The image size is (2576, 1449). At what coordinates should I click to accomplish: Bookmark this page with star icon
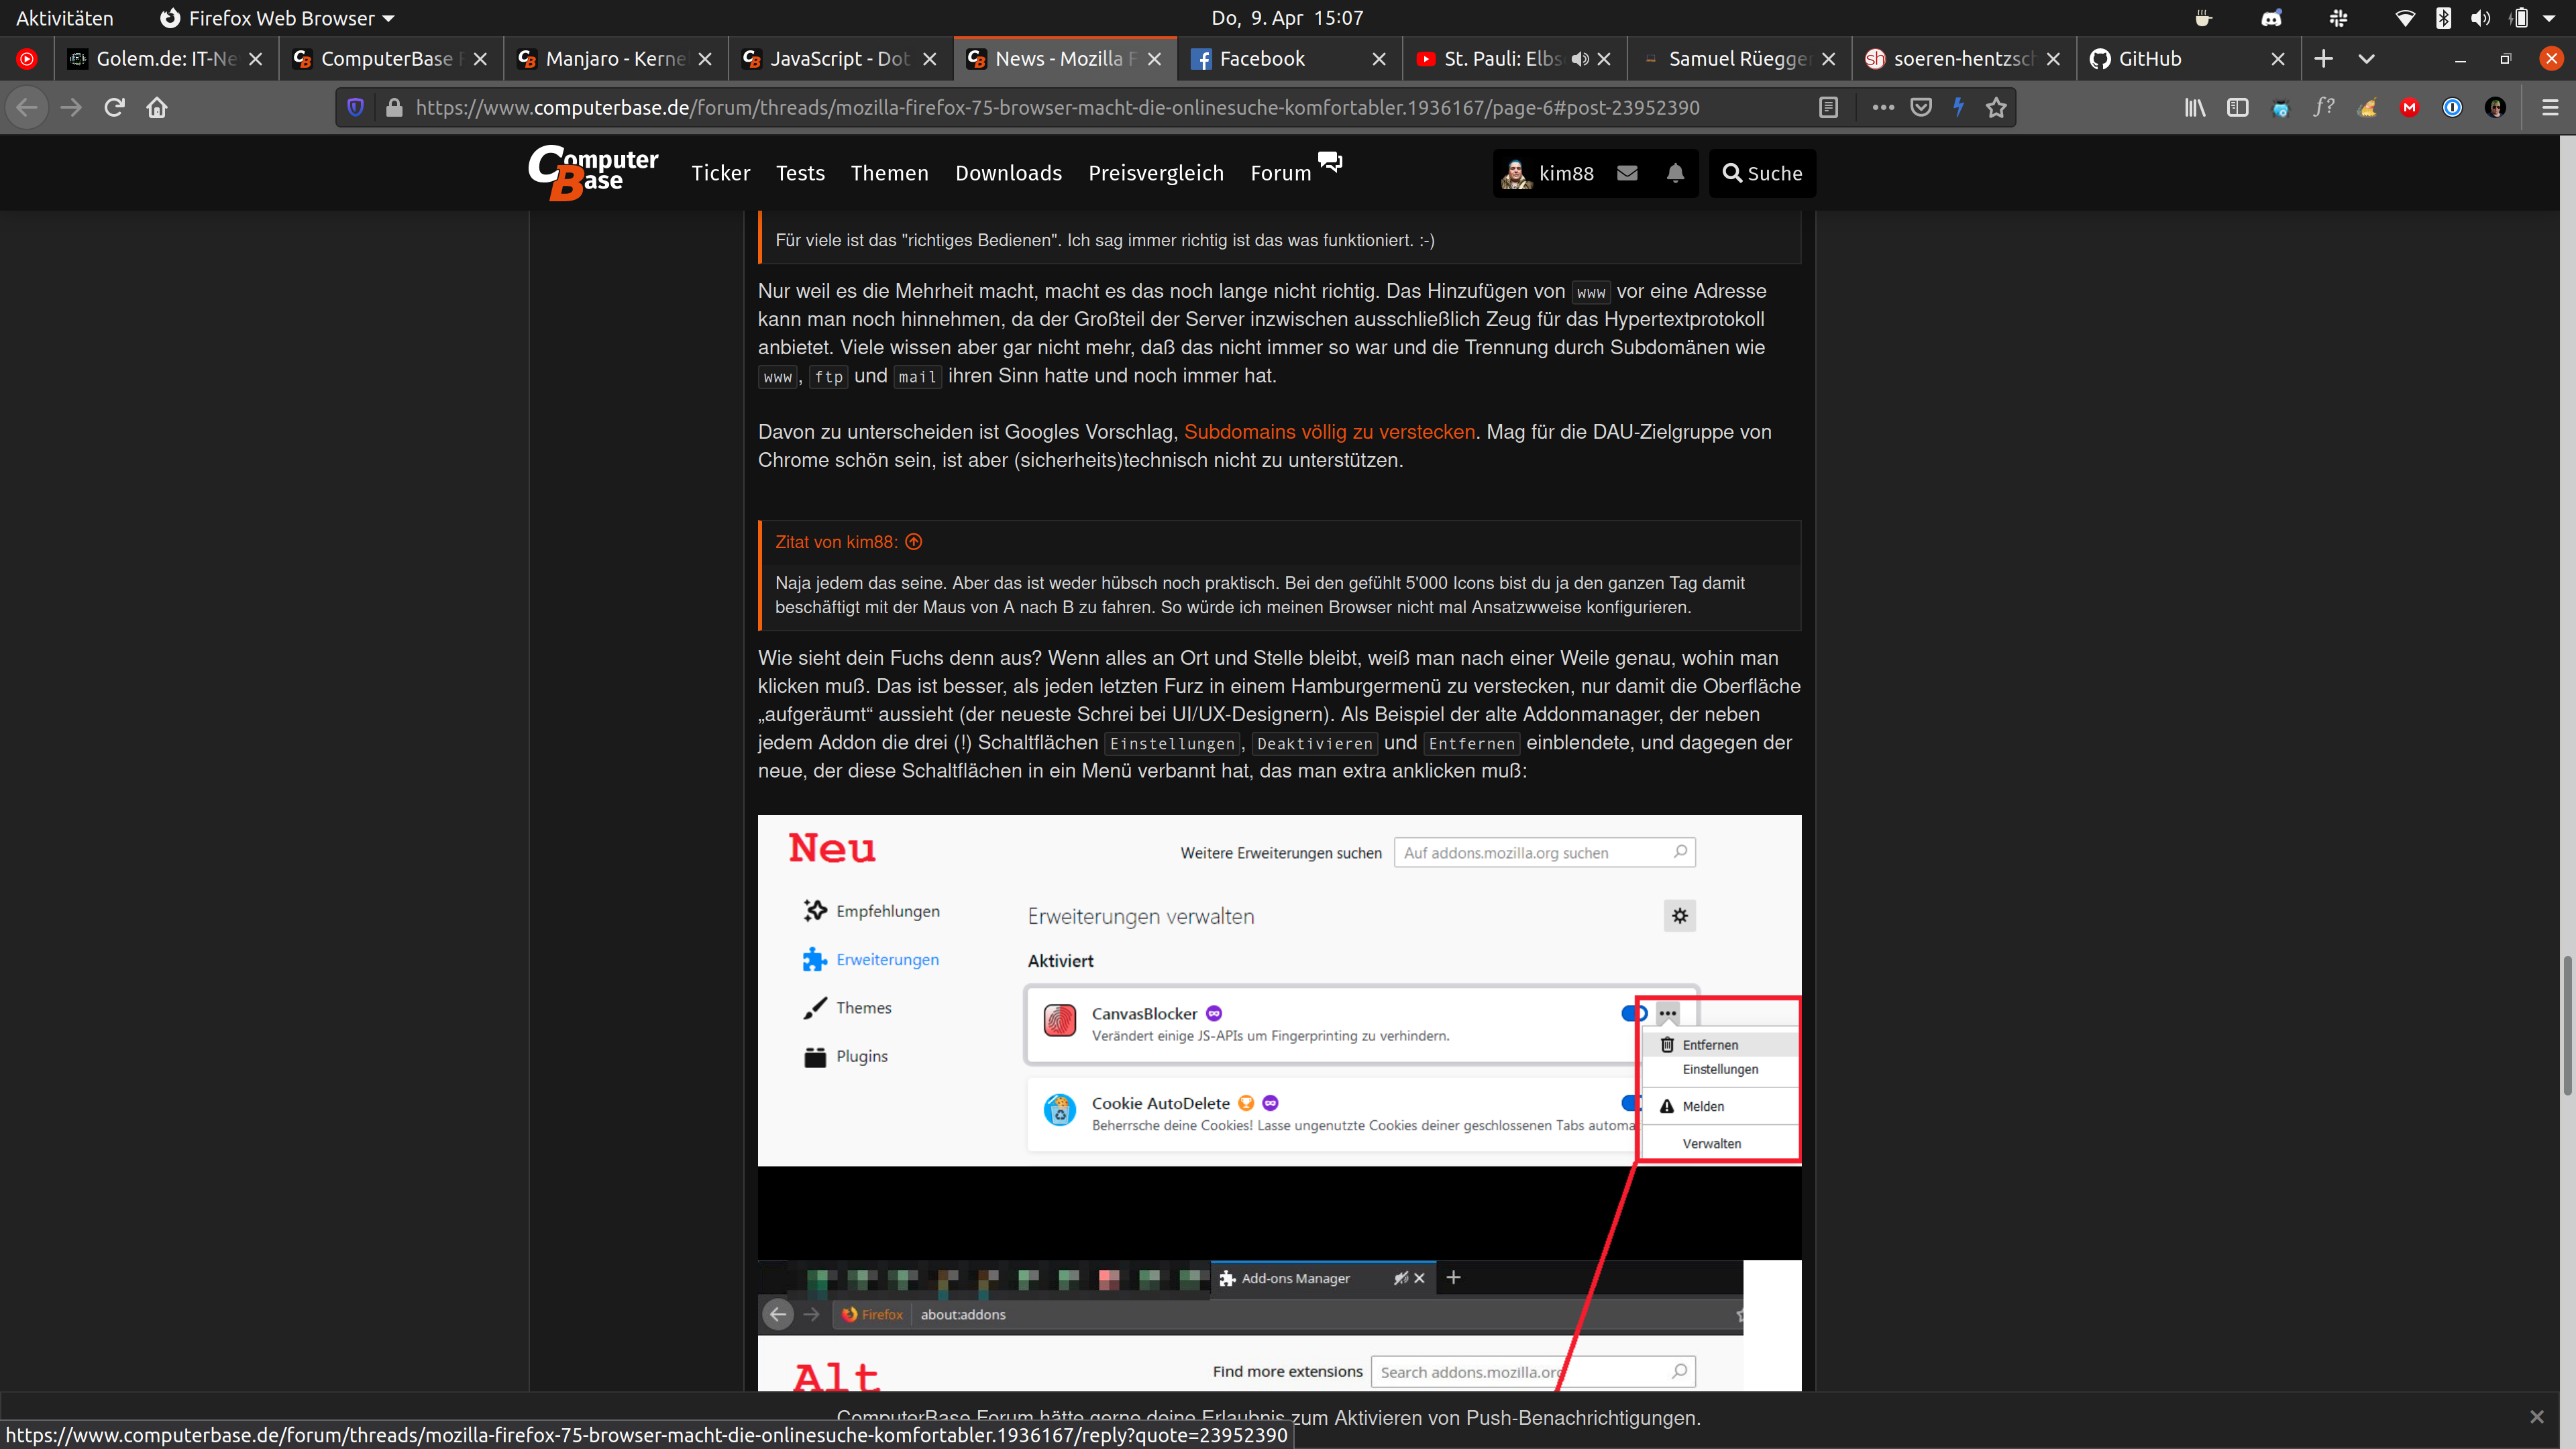click(1996, 108)
